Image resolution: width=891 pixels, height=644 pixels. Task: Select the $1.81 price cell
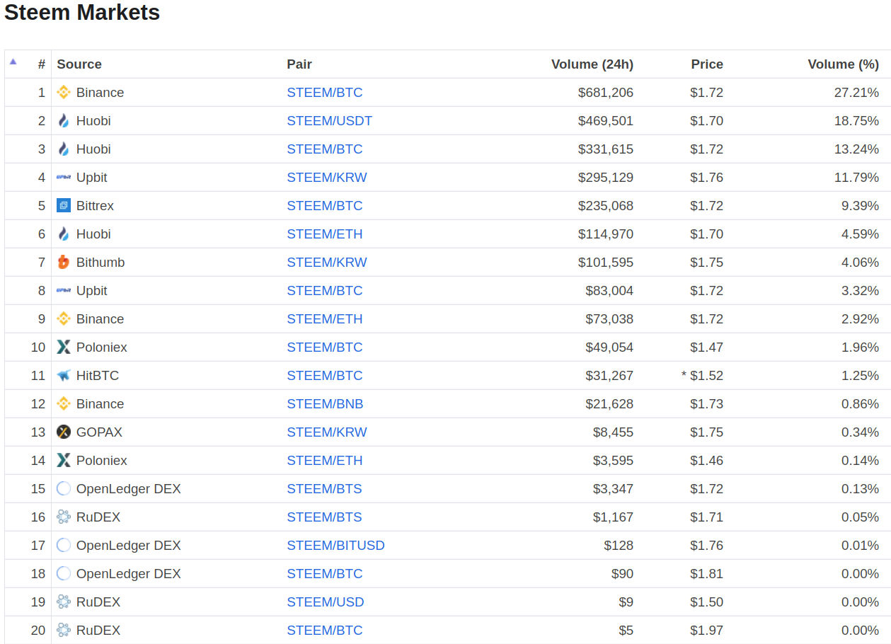tap(707, 573)
